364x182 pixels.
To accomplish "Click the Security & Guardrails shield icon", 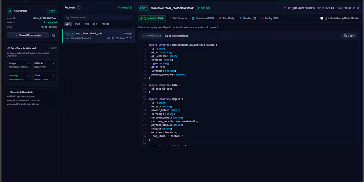I will point(8,92).
